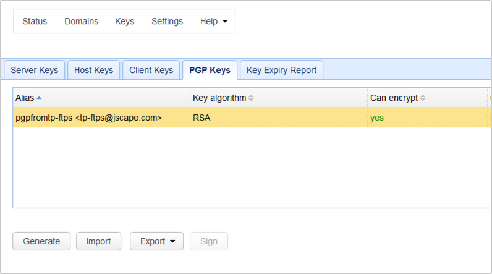Screen dimensions: 492x274
Task: Open the Client Keys tab
Action: pos(151,70)
